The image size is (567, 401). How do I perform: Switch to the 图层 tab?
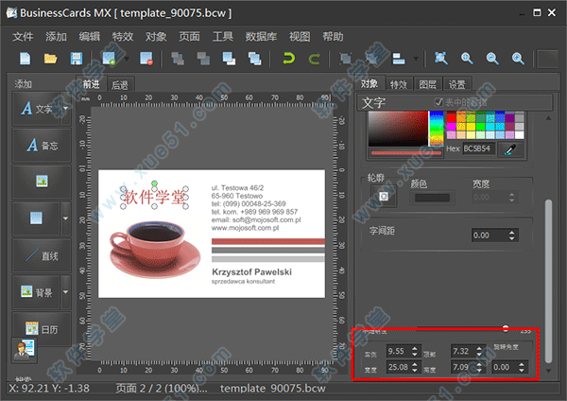[428, 85]
